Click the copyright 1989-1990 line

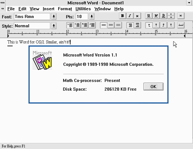[108, 64]
